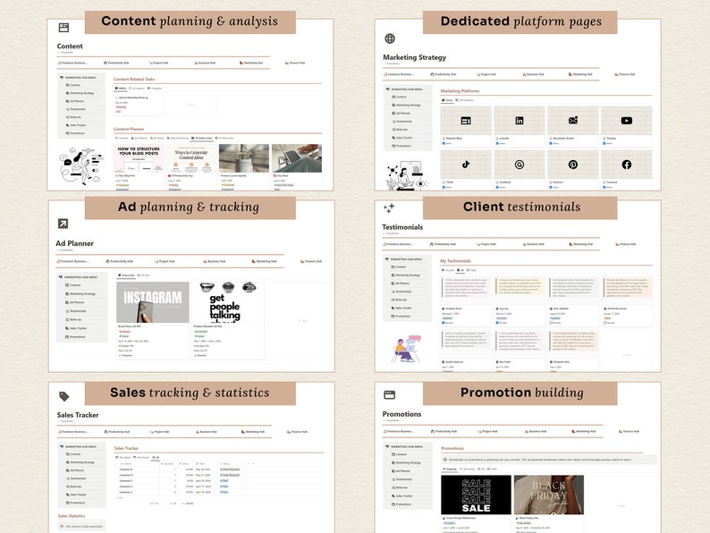
Task: Select Favorite tab in My Testimonials
Action: [448, 270]
